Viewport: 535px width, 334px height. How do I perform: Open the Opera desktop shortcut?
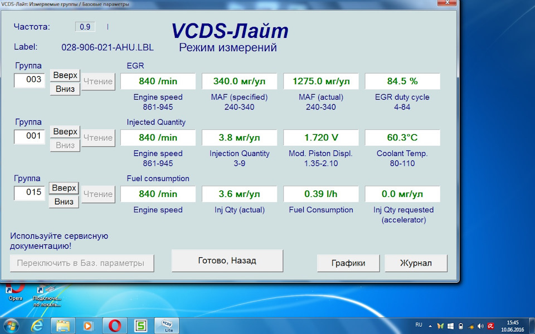tap(15, 291)
